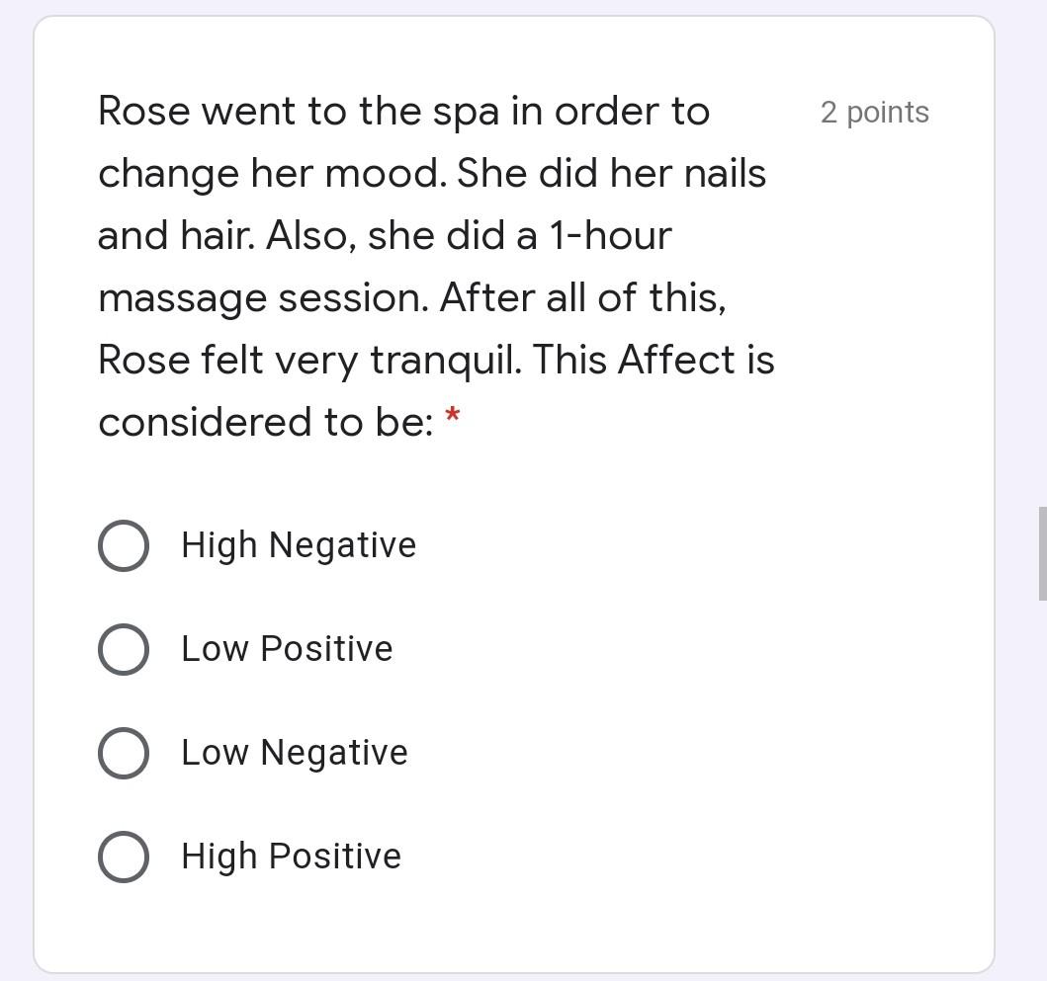Click the 2 points label
The height and width of the screenshot is (981, 1047).
tap(874, 112)
